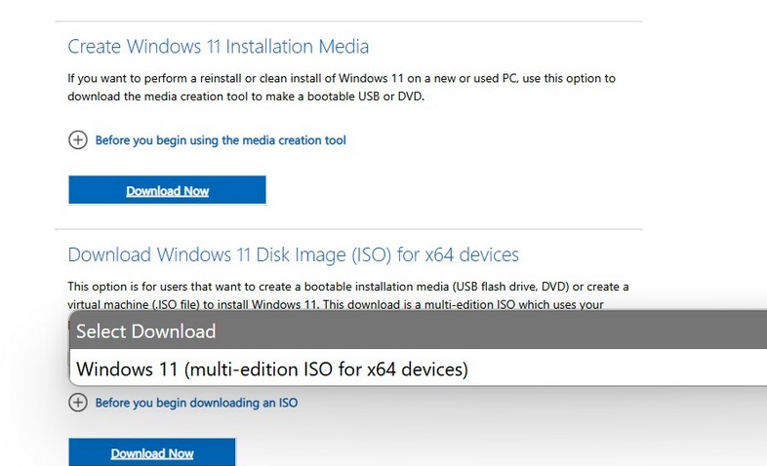This screenshot has height=466, width=767.
Task: Click the plus icon beside media creation tool
Action: point(78,139)
